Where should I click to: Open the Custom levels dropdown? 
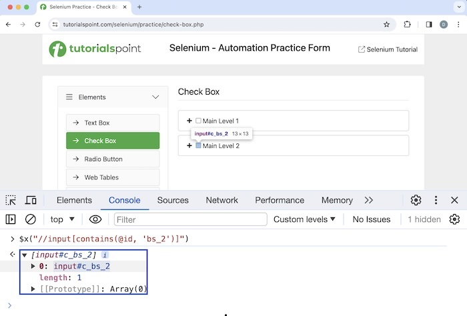(x=304, y=219)
